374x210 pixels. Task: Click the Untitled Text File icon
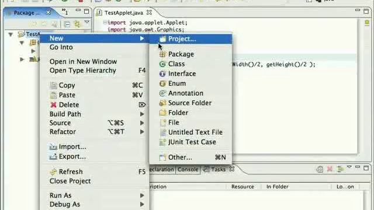coord(162,132)
